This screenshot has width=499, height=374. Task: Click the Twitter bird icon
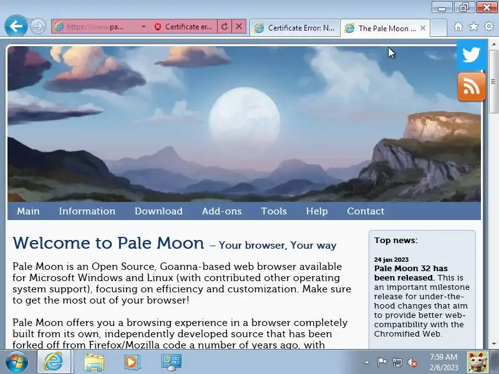coord(472,55)
